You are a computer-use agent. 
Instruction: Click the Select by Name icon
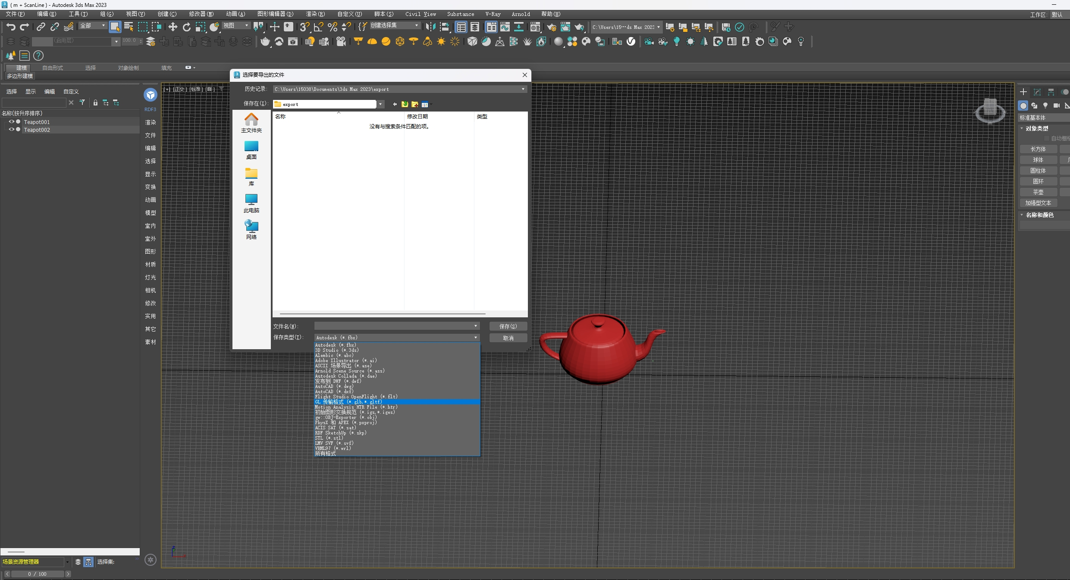pyautogui.click(x=129, y=27)
